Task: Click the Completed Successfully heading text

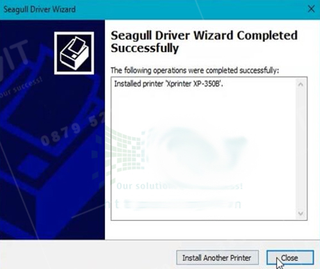Action: coord(204,42)
